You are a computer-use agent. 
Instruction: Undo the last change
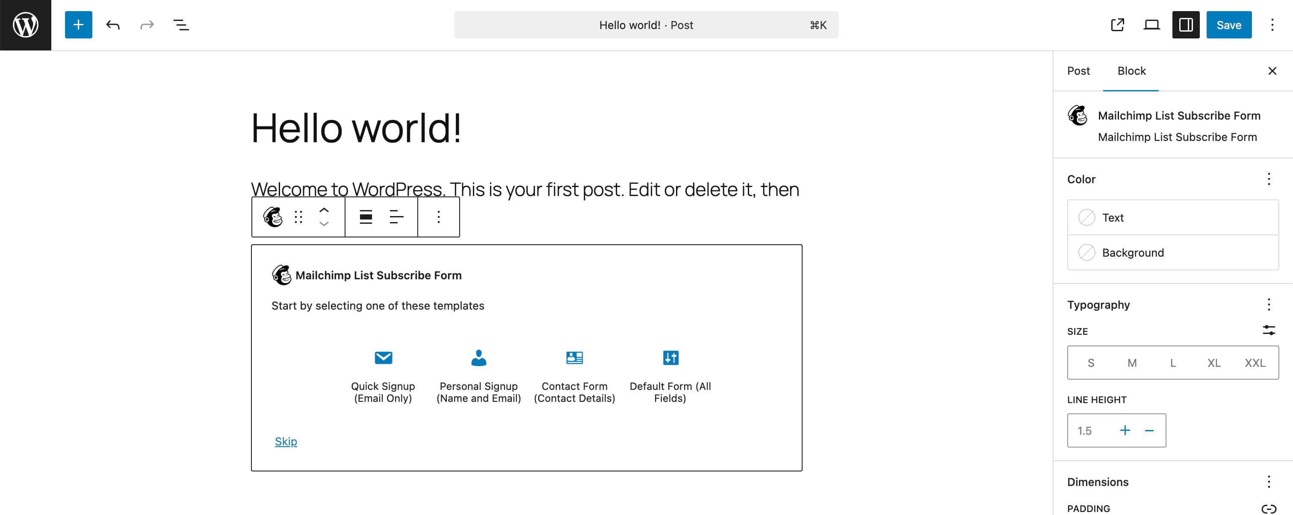pos(113,25)
